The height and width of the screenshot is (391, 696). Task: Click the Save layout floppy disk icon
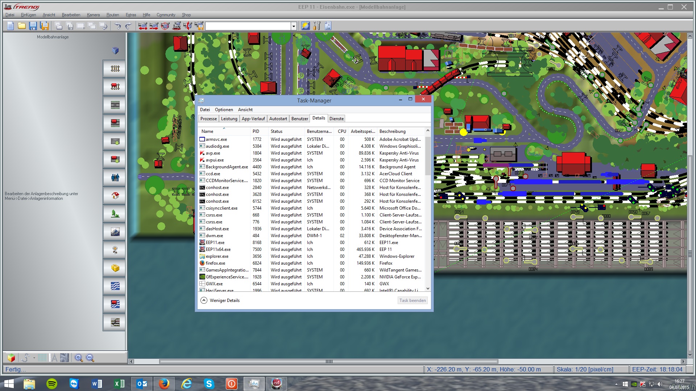point(33,26)
